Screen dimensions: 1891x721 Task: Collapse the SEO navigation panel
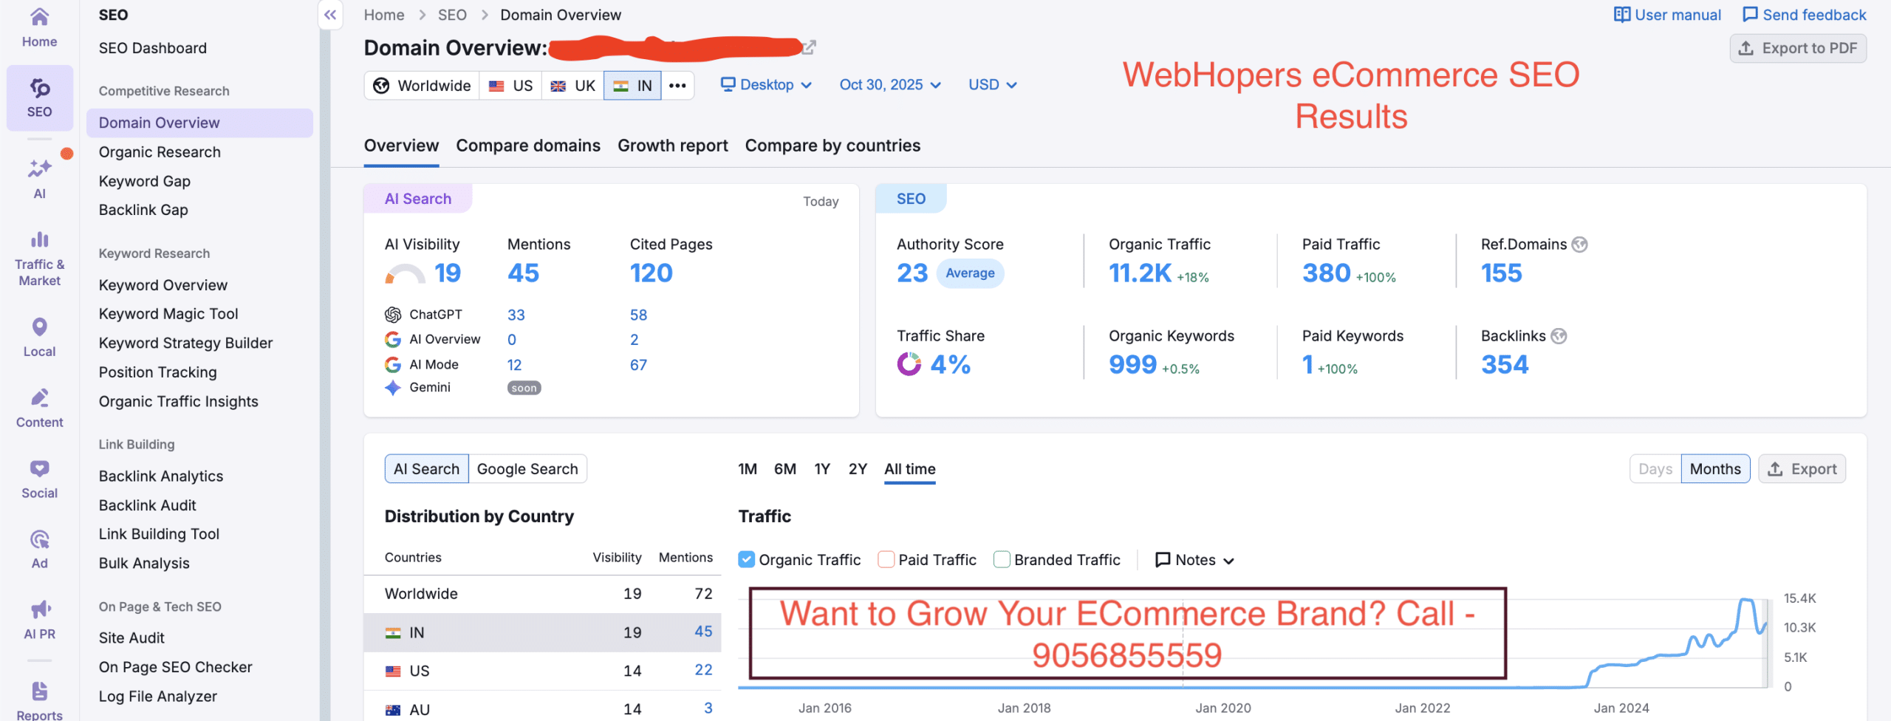tap(330, 14)
